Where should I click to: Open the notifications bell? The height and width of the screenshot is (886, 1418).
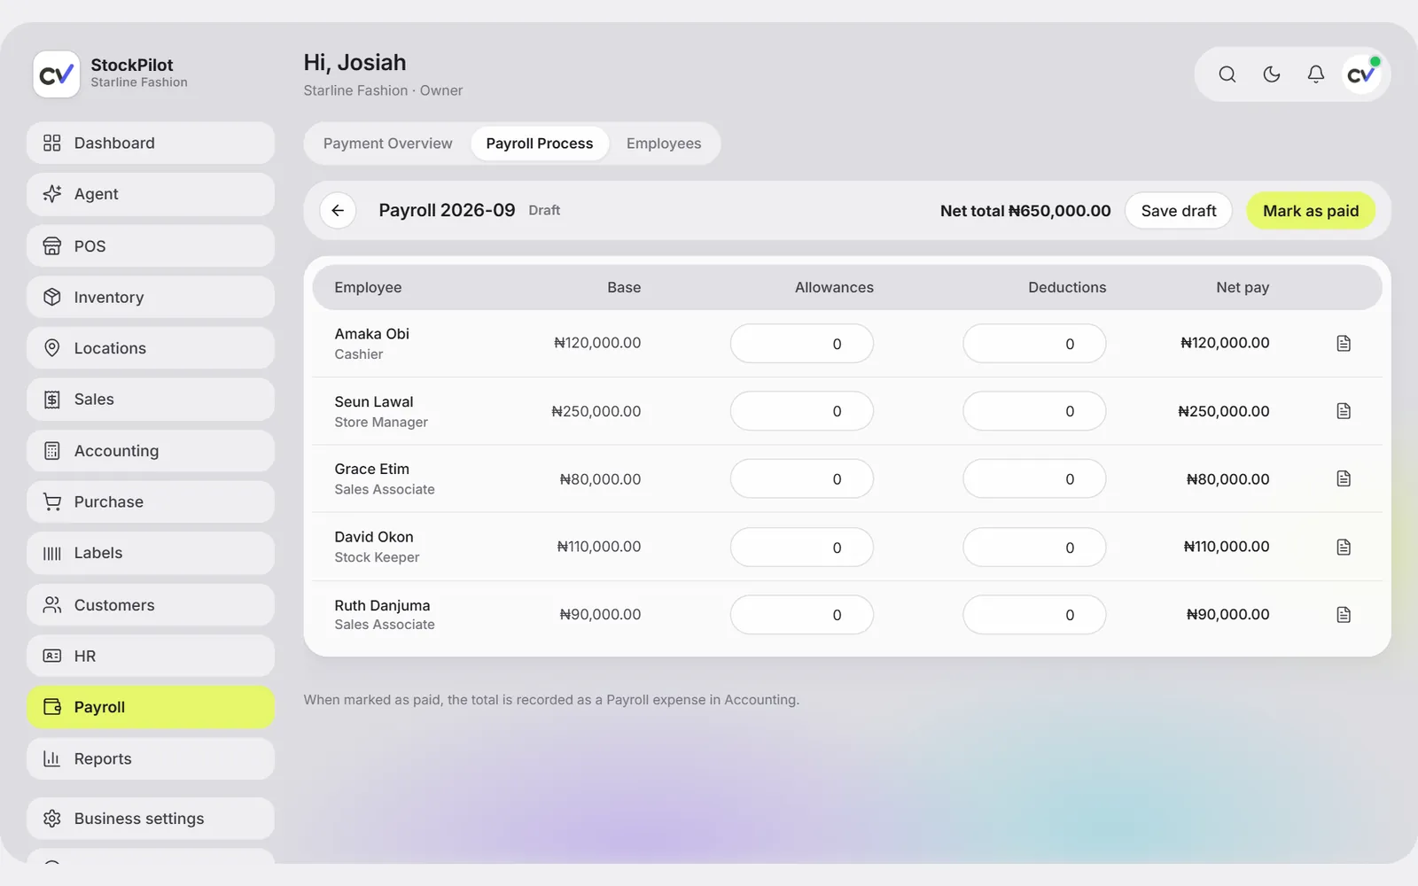1316,74
